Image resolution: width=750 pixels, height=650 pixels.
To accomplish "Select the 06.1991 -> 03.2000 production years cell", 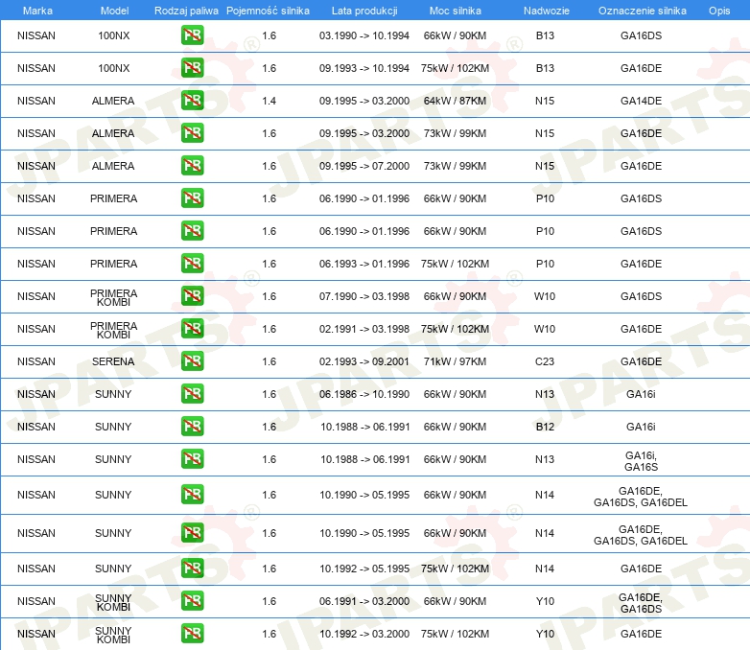I will (364, 601).
